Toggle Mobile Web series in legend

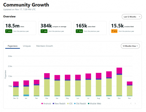point(95,104)
